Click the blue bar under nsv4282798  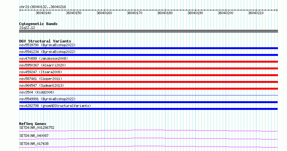[148, 109]
